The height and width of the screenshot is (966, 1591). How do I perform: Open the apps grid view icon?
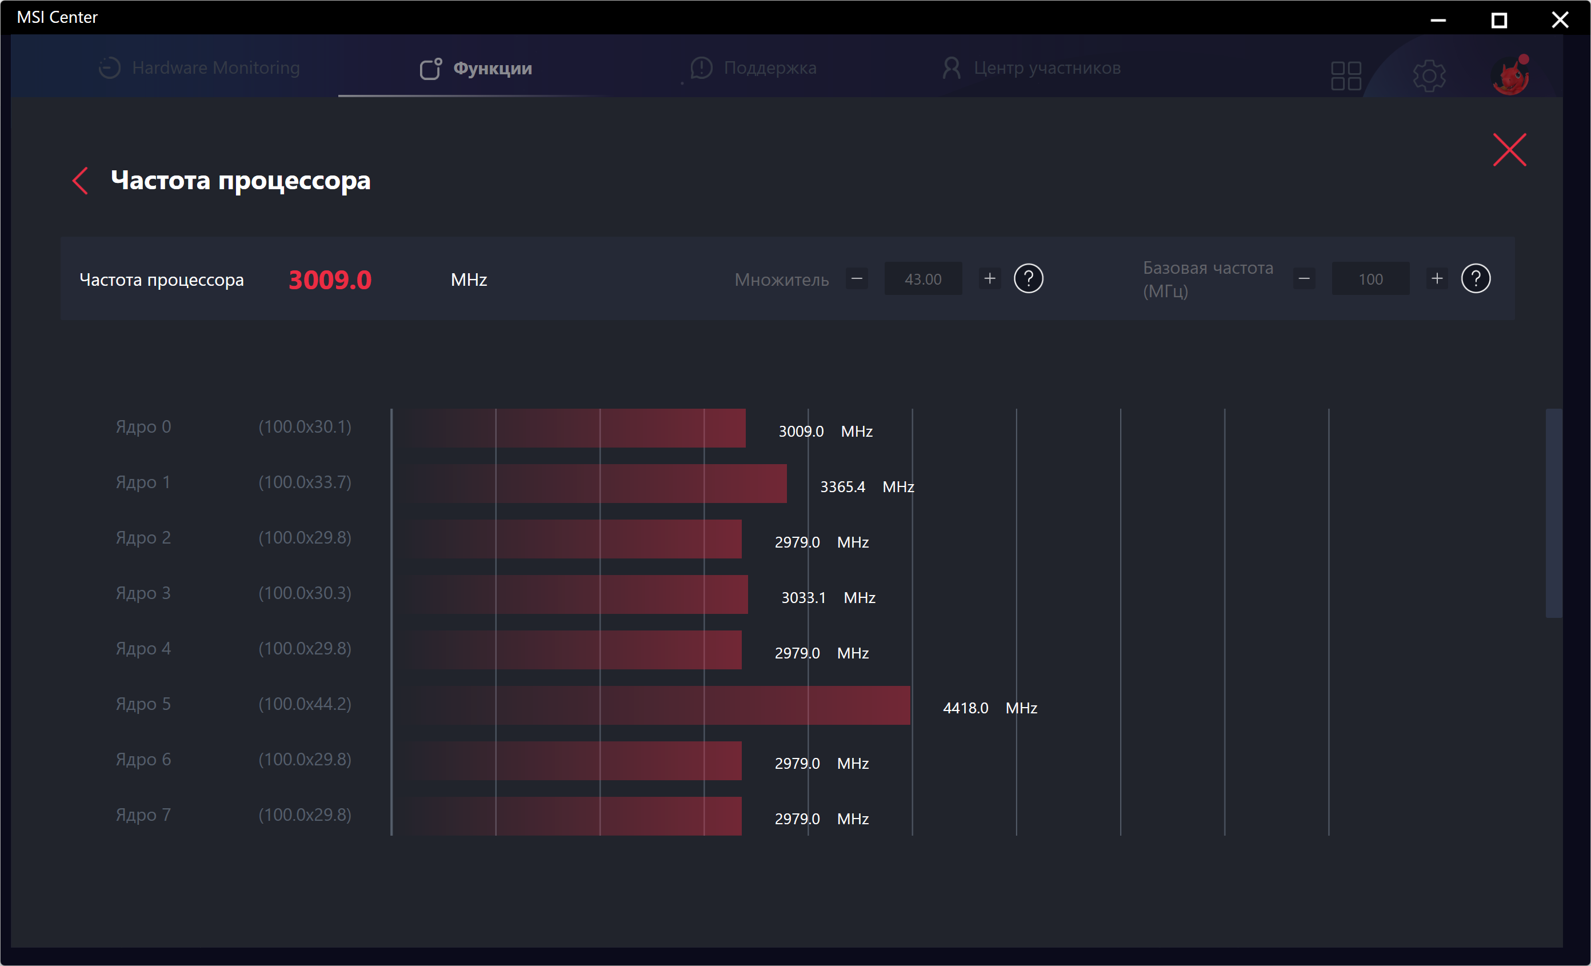coord(1346,75)
